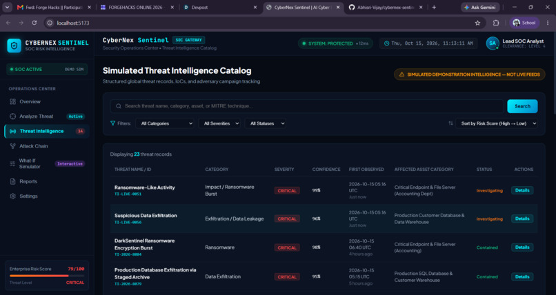
Task: Open Details for Suspicious Data Exfiltration
Action: (522, 218)
